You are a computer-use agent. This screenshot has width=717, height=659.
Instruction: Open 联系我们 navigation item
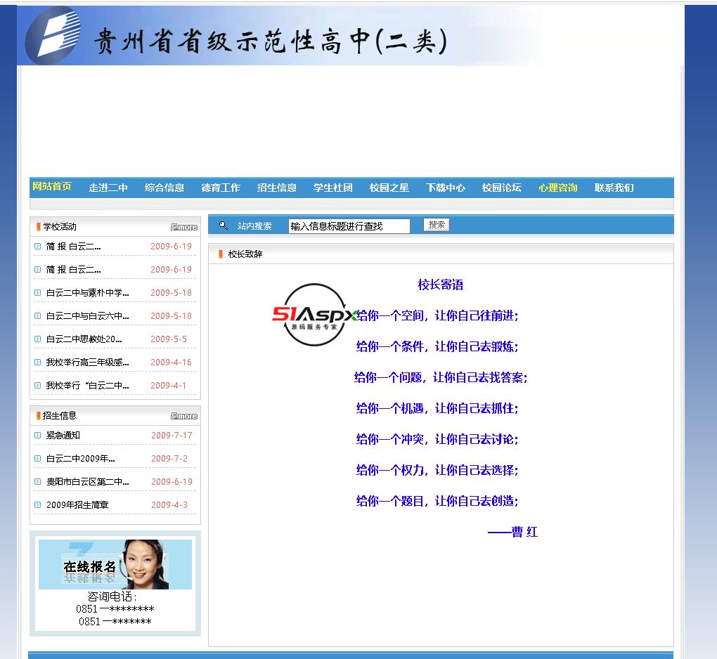pyautogui.click(x=614, y=188)
